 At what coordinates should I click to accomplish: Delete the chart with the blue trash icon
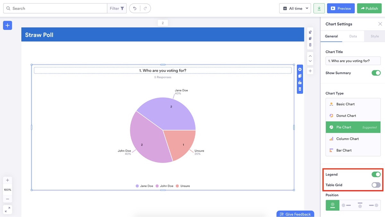(x=299, y=89)
